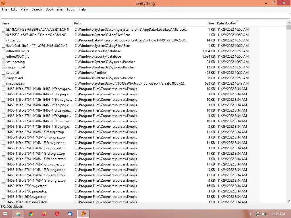The image size is (291, 218).
Task: Open network icon in system tray
Action: (x=257, y=214)
